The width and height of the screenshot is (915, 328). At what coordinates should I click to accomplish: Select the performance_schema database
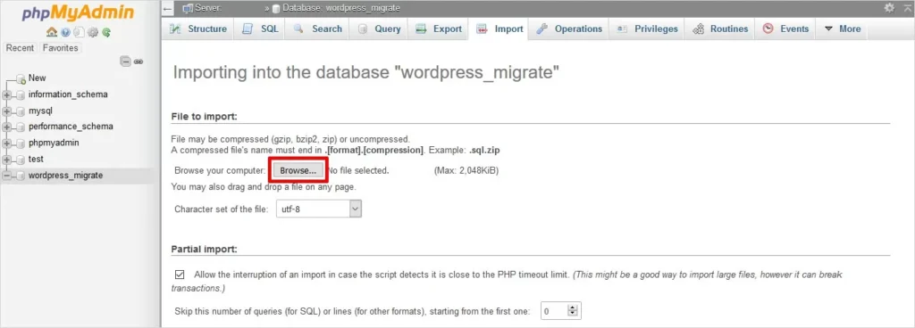(71, 127)
